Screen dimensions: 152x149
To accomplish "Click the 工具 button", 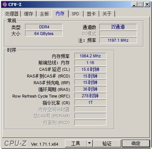I will tap(75, 143).
